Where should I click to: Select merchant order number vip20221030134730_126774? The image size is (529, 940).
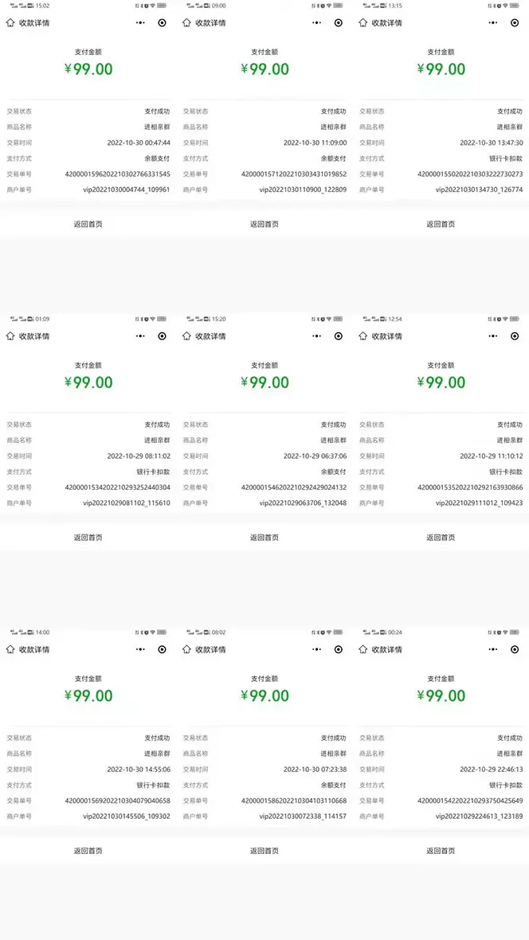[479, 190]
